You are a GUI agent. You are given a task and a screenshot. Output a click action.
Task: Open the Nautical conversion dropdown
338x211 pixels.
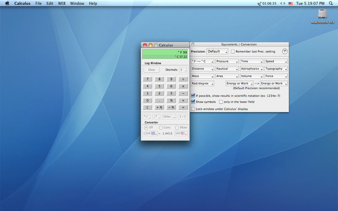click(227, 69)
